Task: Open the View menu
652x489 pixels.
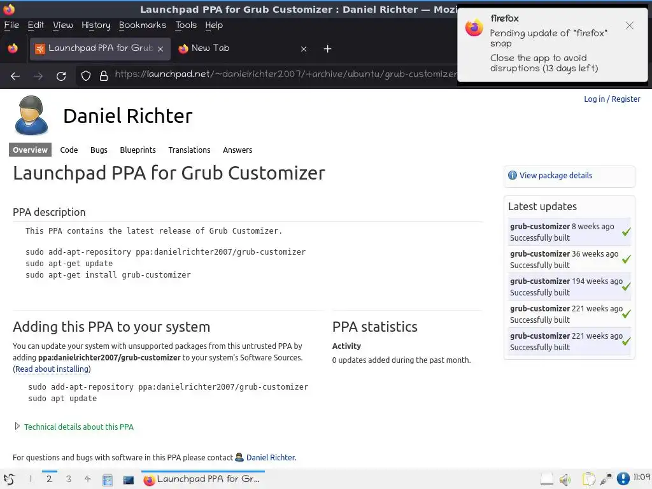Action: (63, 25)
